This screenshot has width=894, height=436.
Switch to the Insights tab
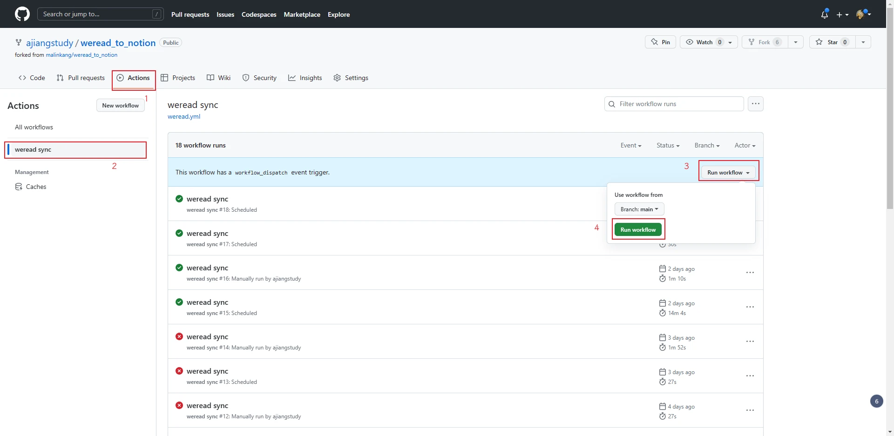point(305,78)
